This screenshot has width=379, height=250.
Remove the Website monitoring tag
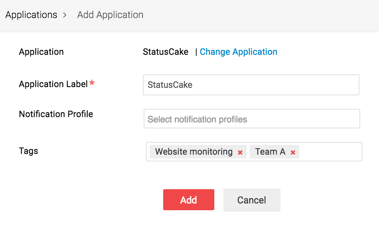pos(240,152)
